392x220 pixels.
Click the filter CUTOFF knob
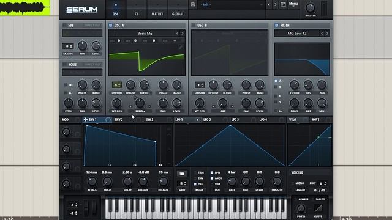[x=295, y=85]
